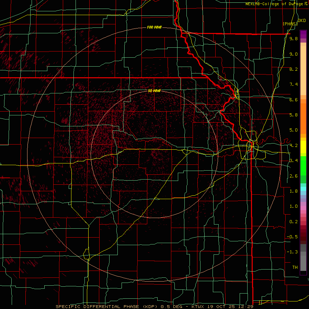The width and height of the screenshot is (309, 309).
Task: Click the 3.4 value on the color scale
Action: pos(294,161)
